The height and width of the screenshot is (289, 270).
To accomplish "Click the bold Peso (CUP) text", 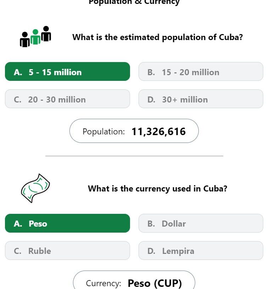I will pyautogui.click(x=155, y=283).
